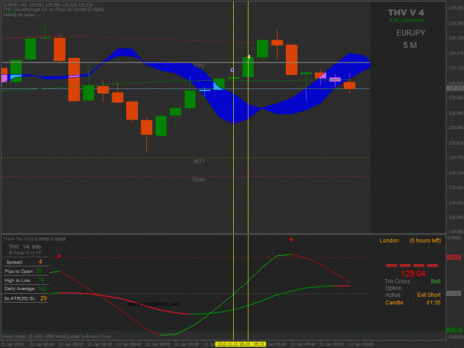Click the EURJPY symbol label
464x348 pixels.
pos(411,33)
